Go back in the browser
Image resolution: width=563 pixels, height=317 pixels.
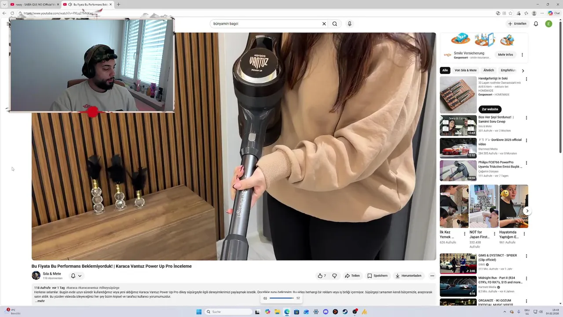(4, 13)
